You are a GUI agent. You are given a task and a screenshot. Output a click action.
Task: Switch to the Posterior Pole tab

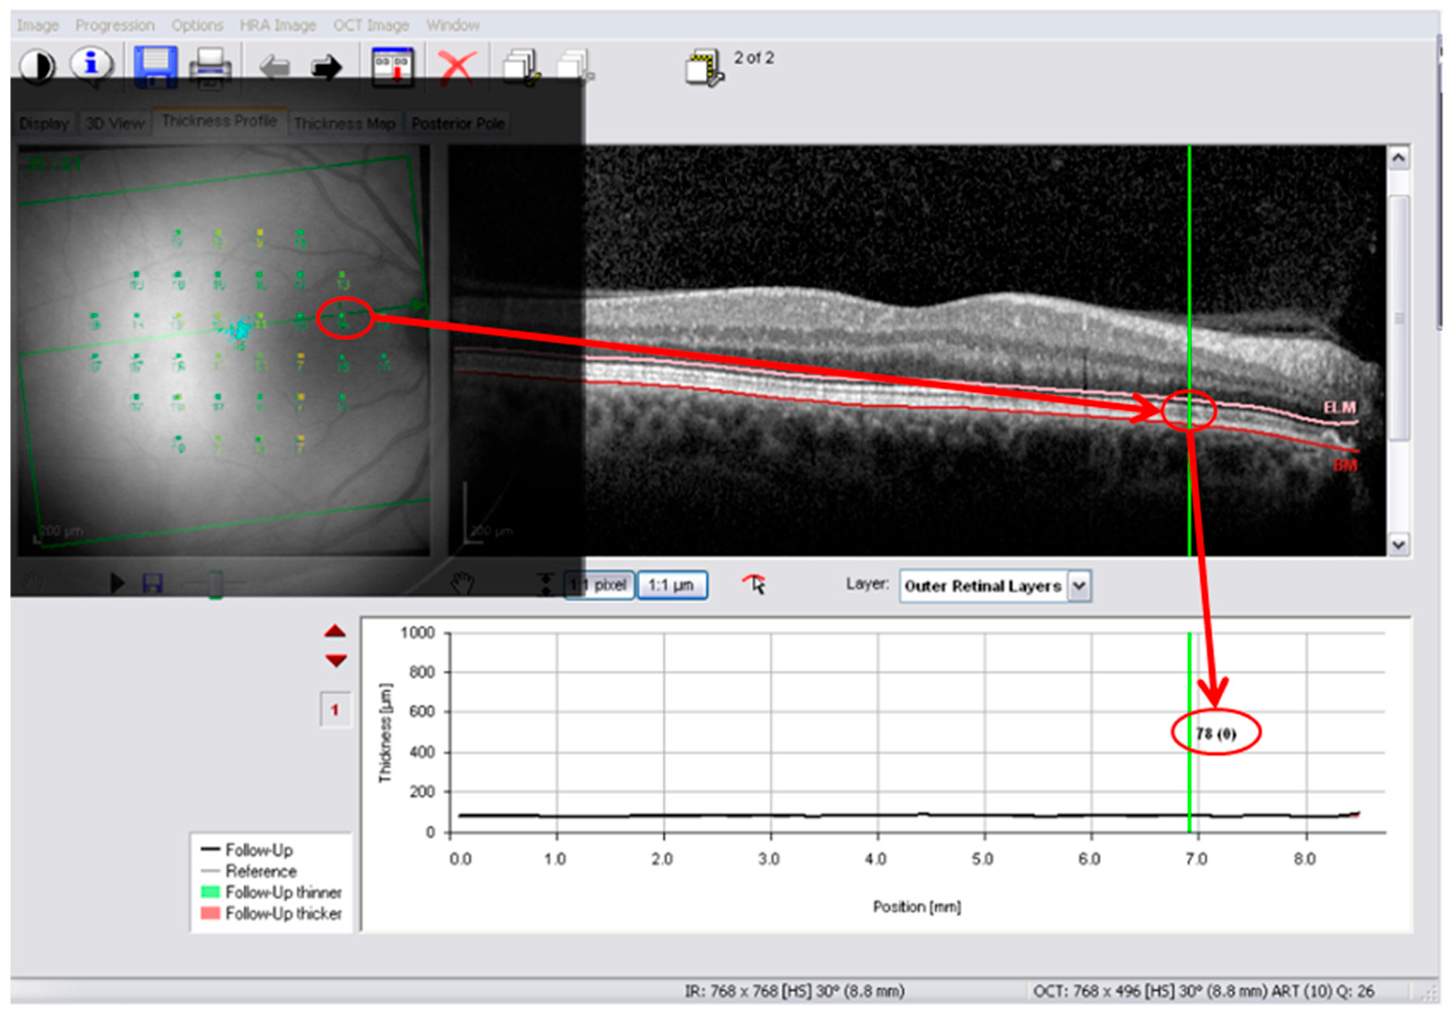(458, 123)
